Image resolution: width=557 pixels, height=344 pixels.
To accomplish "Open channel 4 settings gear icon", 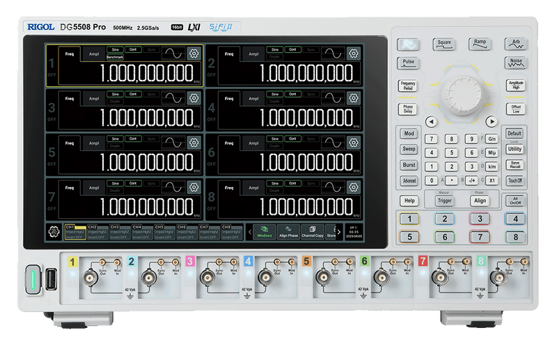I will [354, 98].
